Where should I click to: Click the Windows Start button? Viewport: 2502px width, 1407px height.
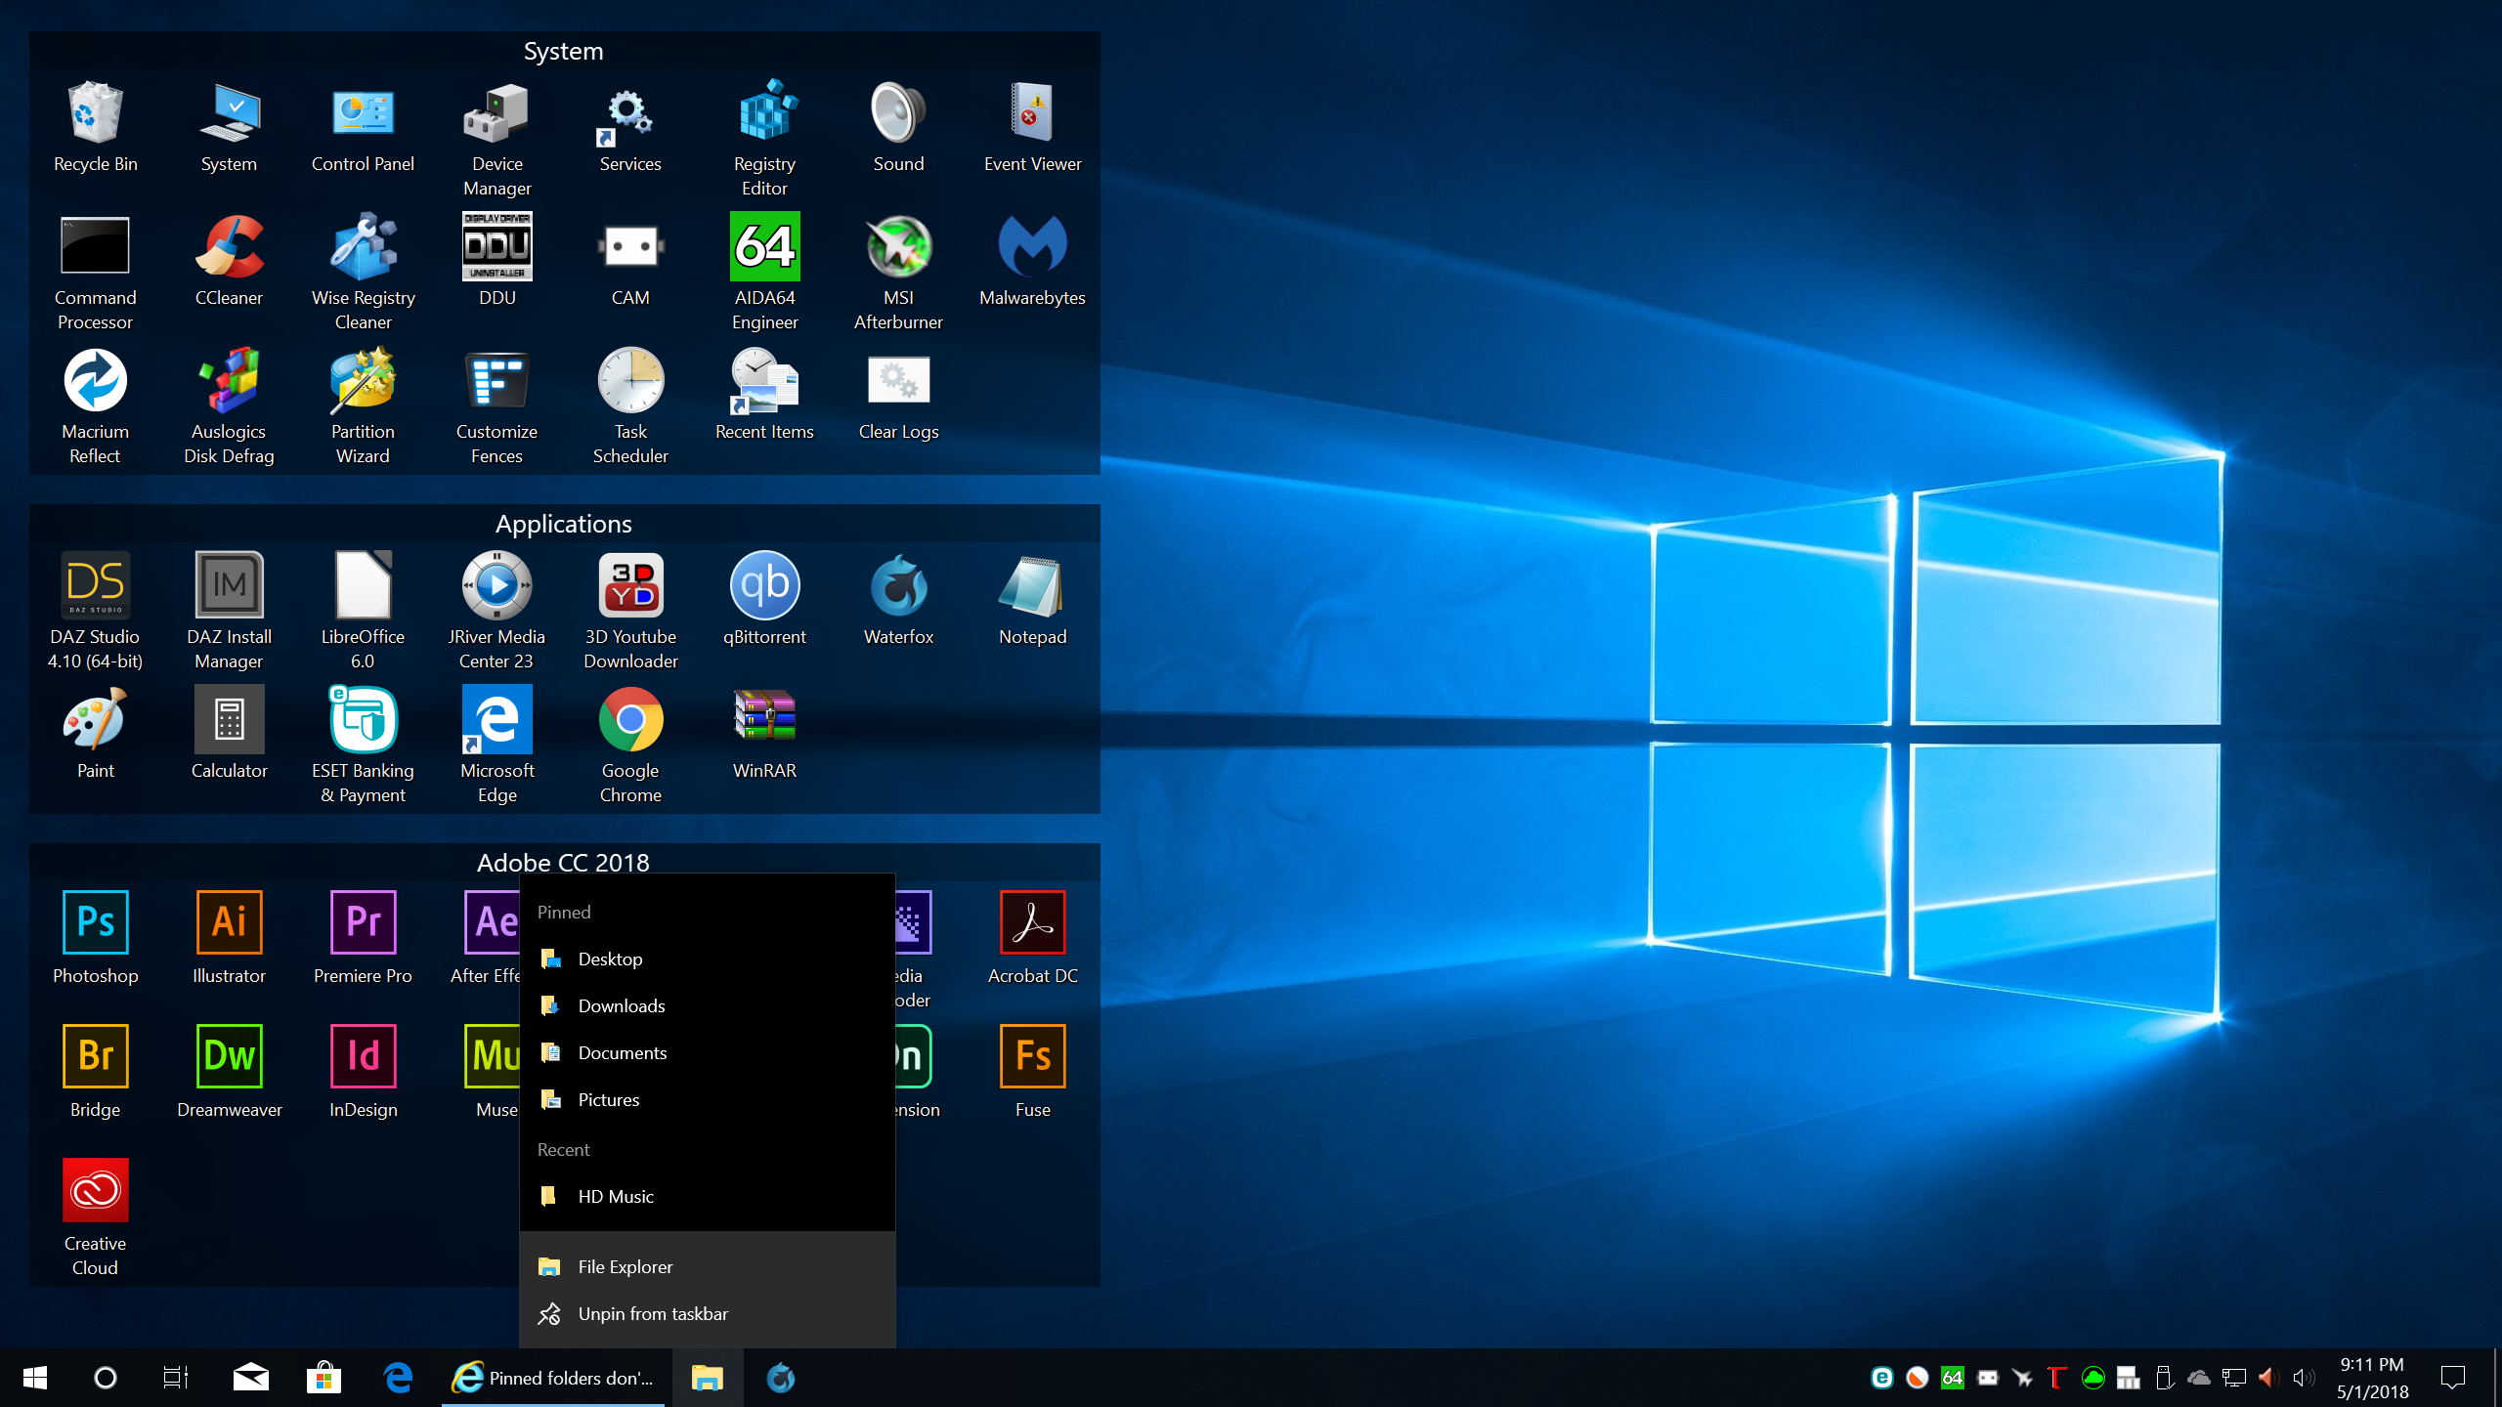pos(35,1378)
